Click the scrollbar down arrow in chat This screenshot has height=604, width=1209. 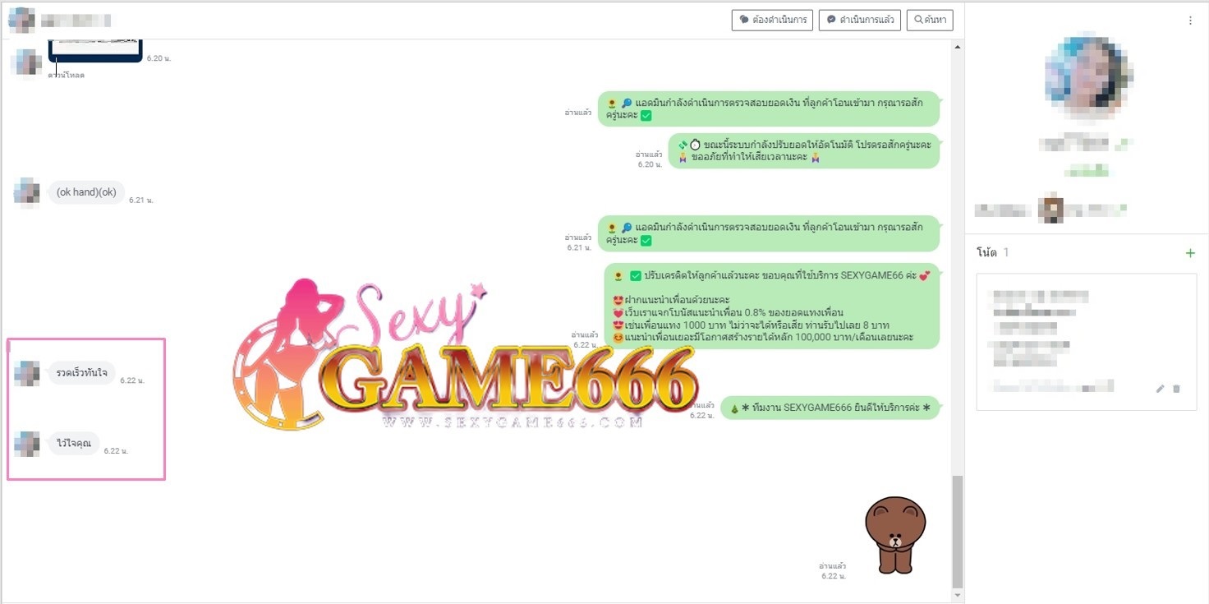(957, 594)
